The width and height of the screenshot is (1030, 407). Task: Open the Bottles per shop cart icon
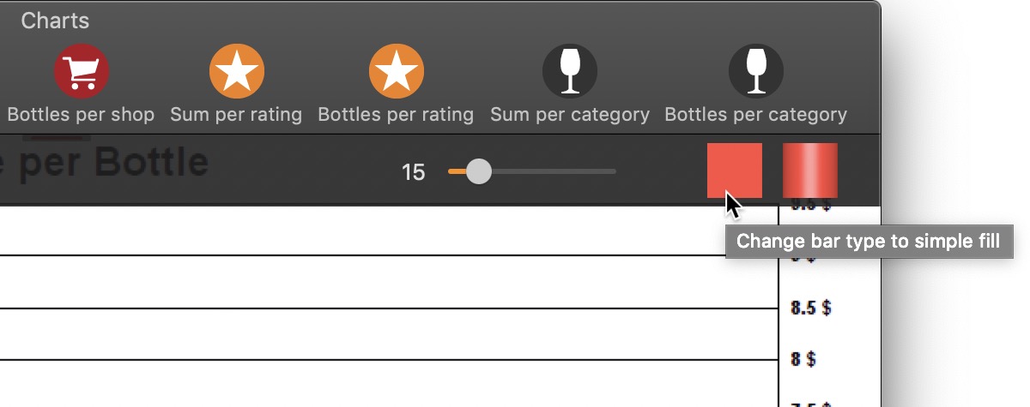pyautogui.click(x=82, y=71)
